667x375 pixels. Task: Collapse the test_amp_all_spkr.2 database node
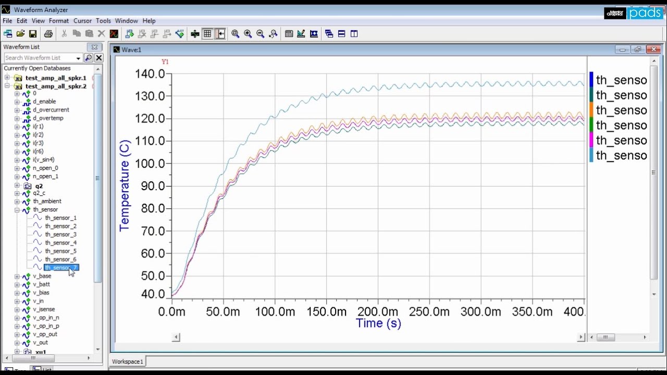[7, 86]
